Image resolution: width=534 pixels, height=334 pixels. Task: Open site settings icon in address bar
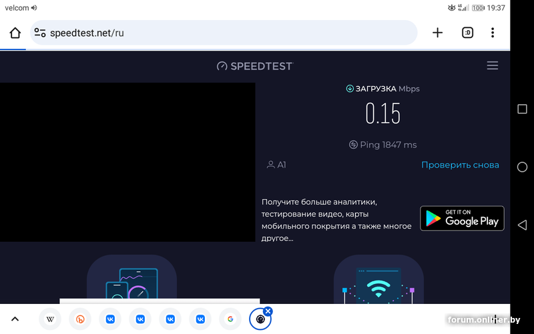pos(40,33)
